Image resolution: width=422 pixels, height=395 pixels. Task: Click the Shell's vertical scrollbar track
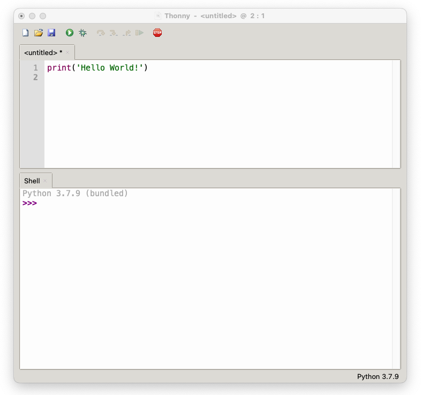[x=396, y=278]
